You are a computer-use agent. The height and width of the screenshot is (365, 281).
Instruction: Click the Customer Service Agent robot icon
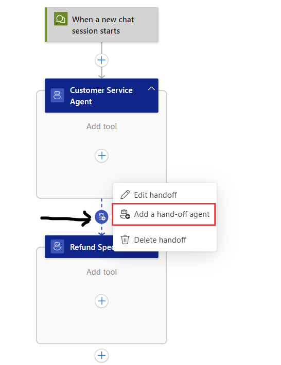[57, 95]
